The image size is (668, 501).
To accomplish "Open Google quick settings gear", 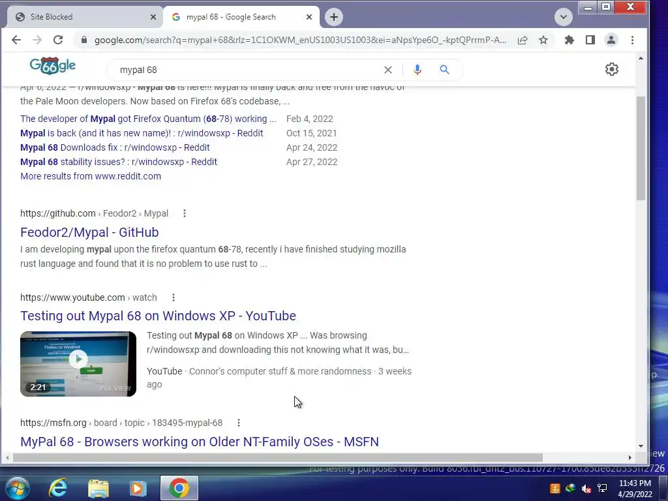I will pos(612,69).
